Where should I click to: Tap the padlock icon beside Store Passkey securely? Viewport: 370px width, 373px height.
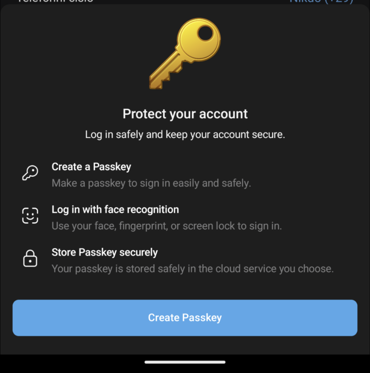(30, 258)
